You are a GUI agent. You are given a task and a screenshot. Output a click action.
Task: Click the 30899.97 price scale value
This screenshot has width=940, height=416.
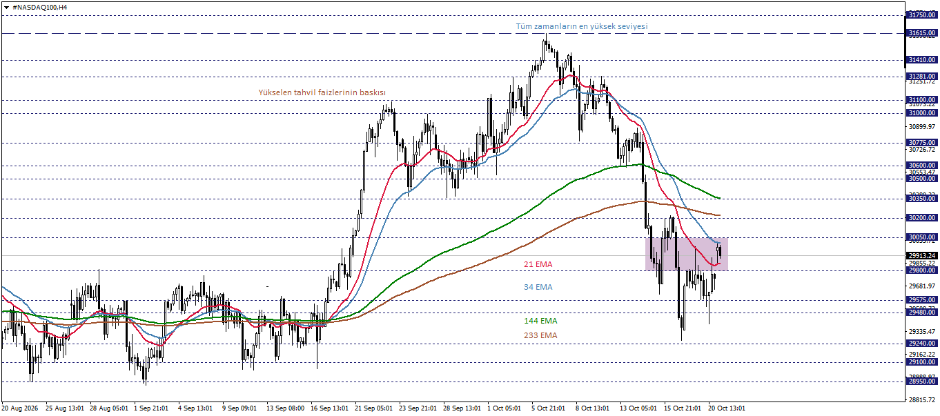coord(923,127)
